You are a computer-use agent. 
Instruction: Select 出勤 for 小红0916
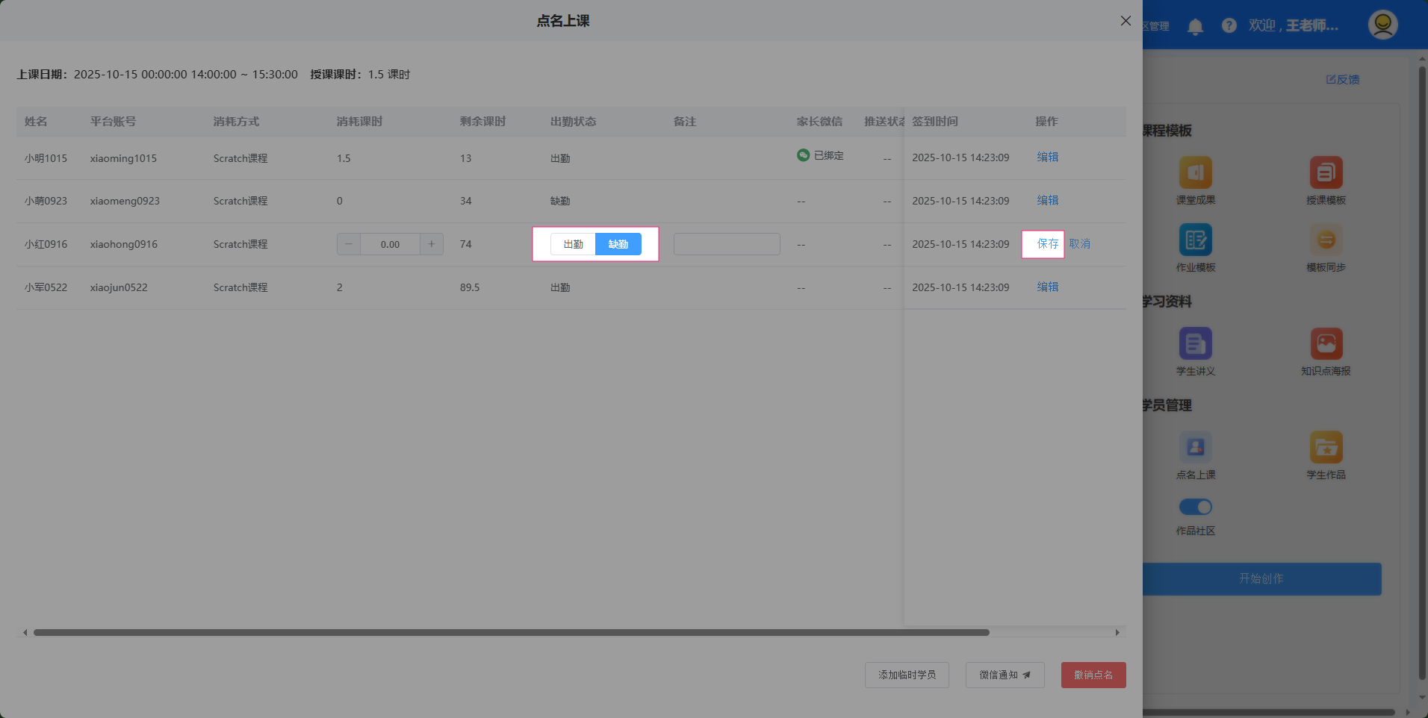coord(573,244)
